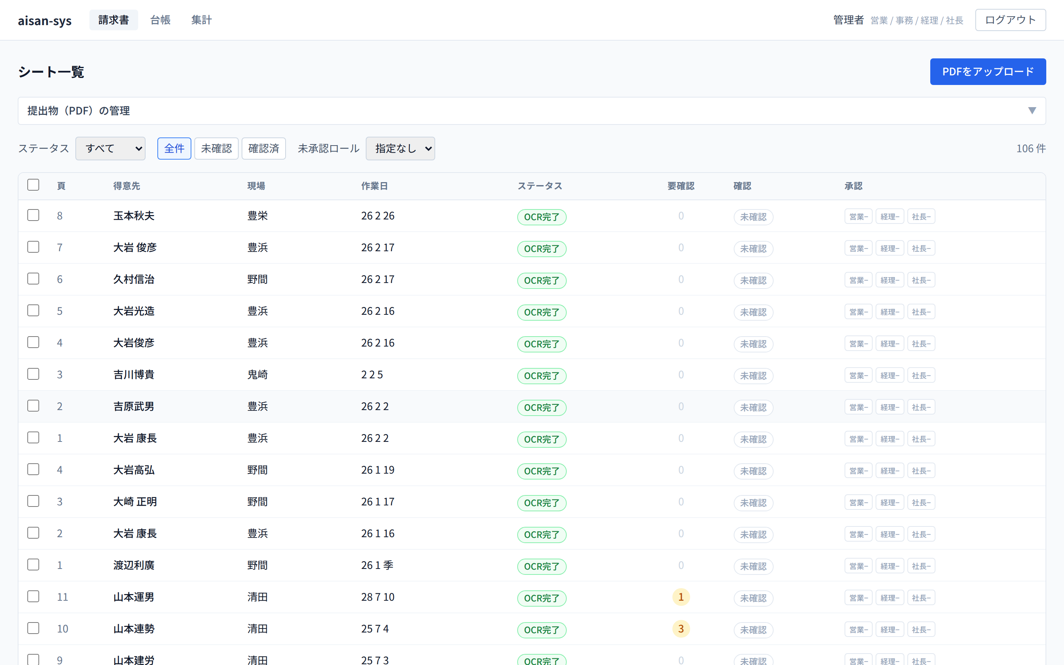Image resolution: width=1064 pixels, height=665 pixels.
Task: Click customer name 大崎 正明
Action: tap(135, 501)
